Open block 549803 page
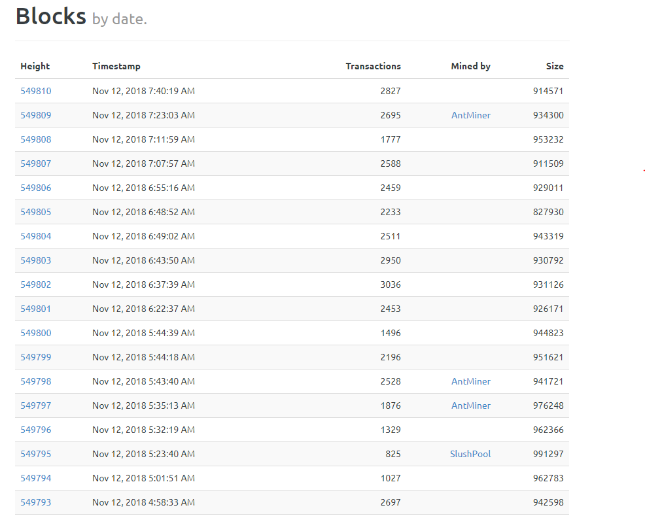This screenshot has height=516, width=645. click(x=35, y=260)
